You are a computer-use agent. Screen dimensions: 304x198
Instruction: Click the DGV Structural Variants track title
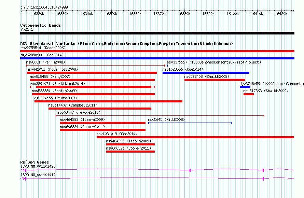pyautogui.click(x=127, y=44)
